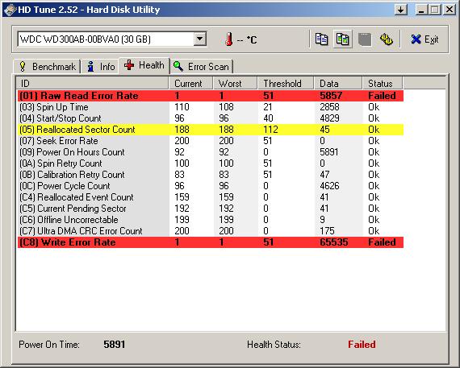Click the red Failed health status text

tap(362, 345)
